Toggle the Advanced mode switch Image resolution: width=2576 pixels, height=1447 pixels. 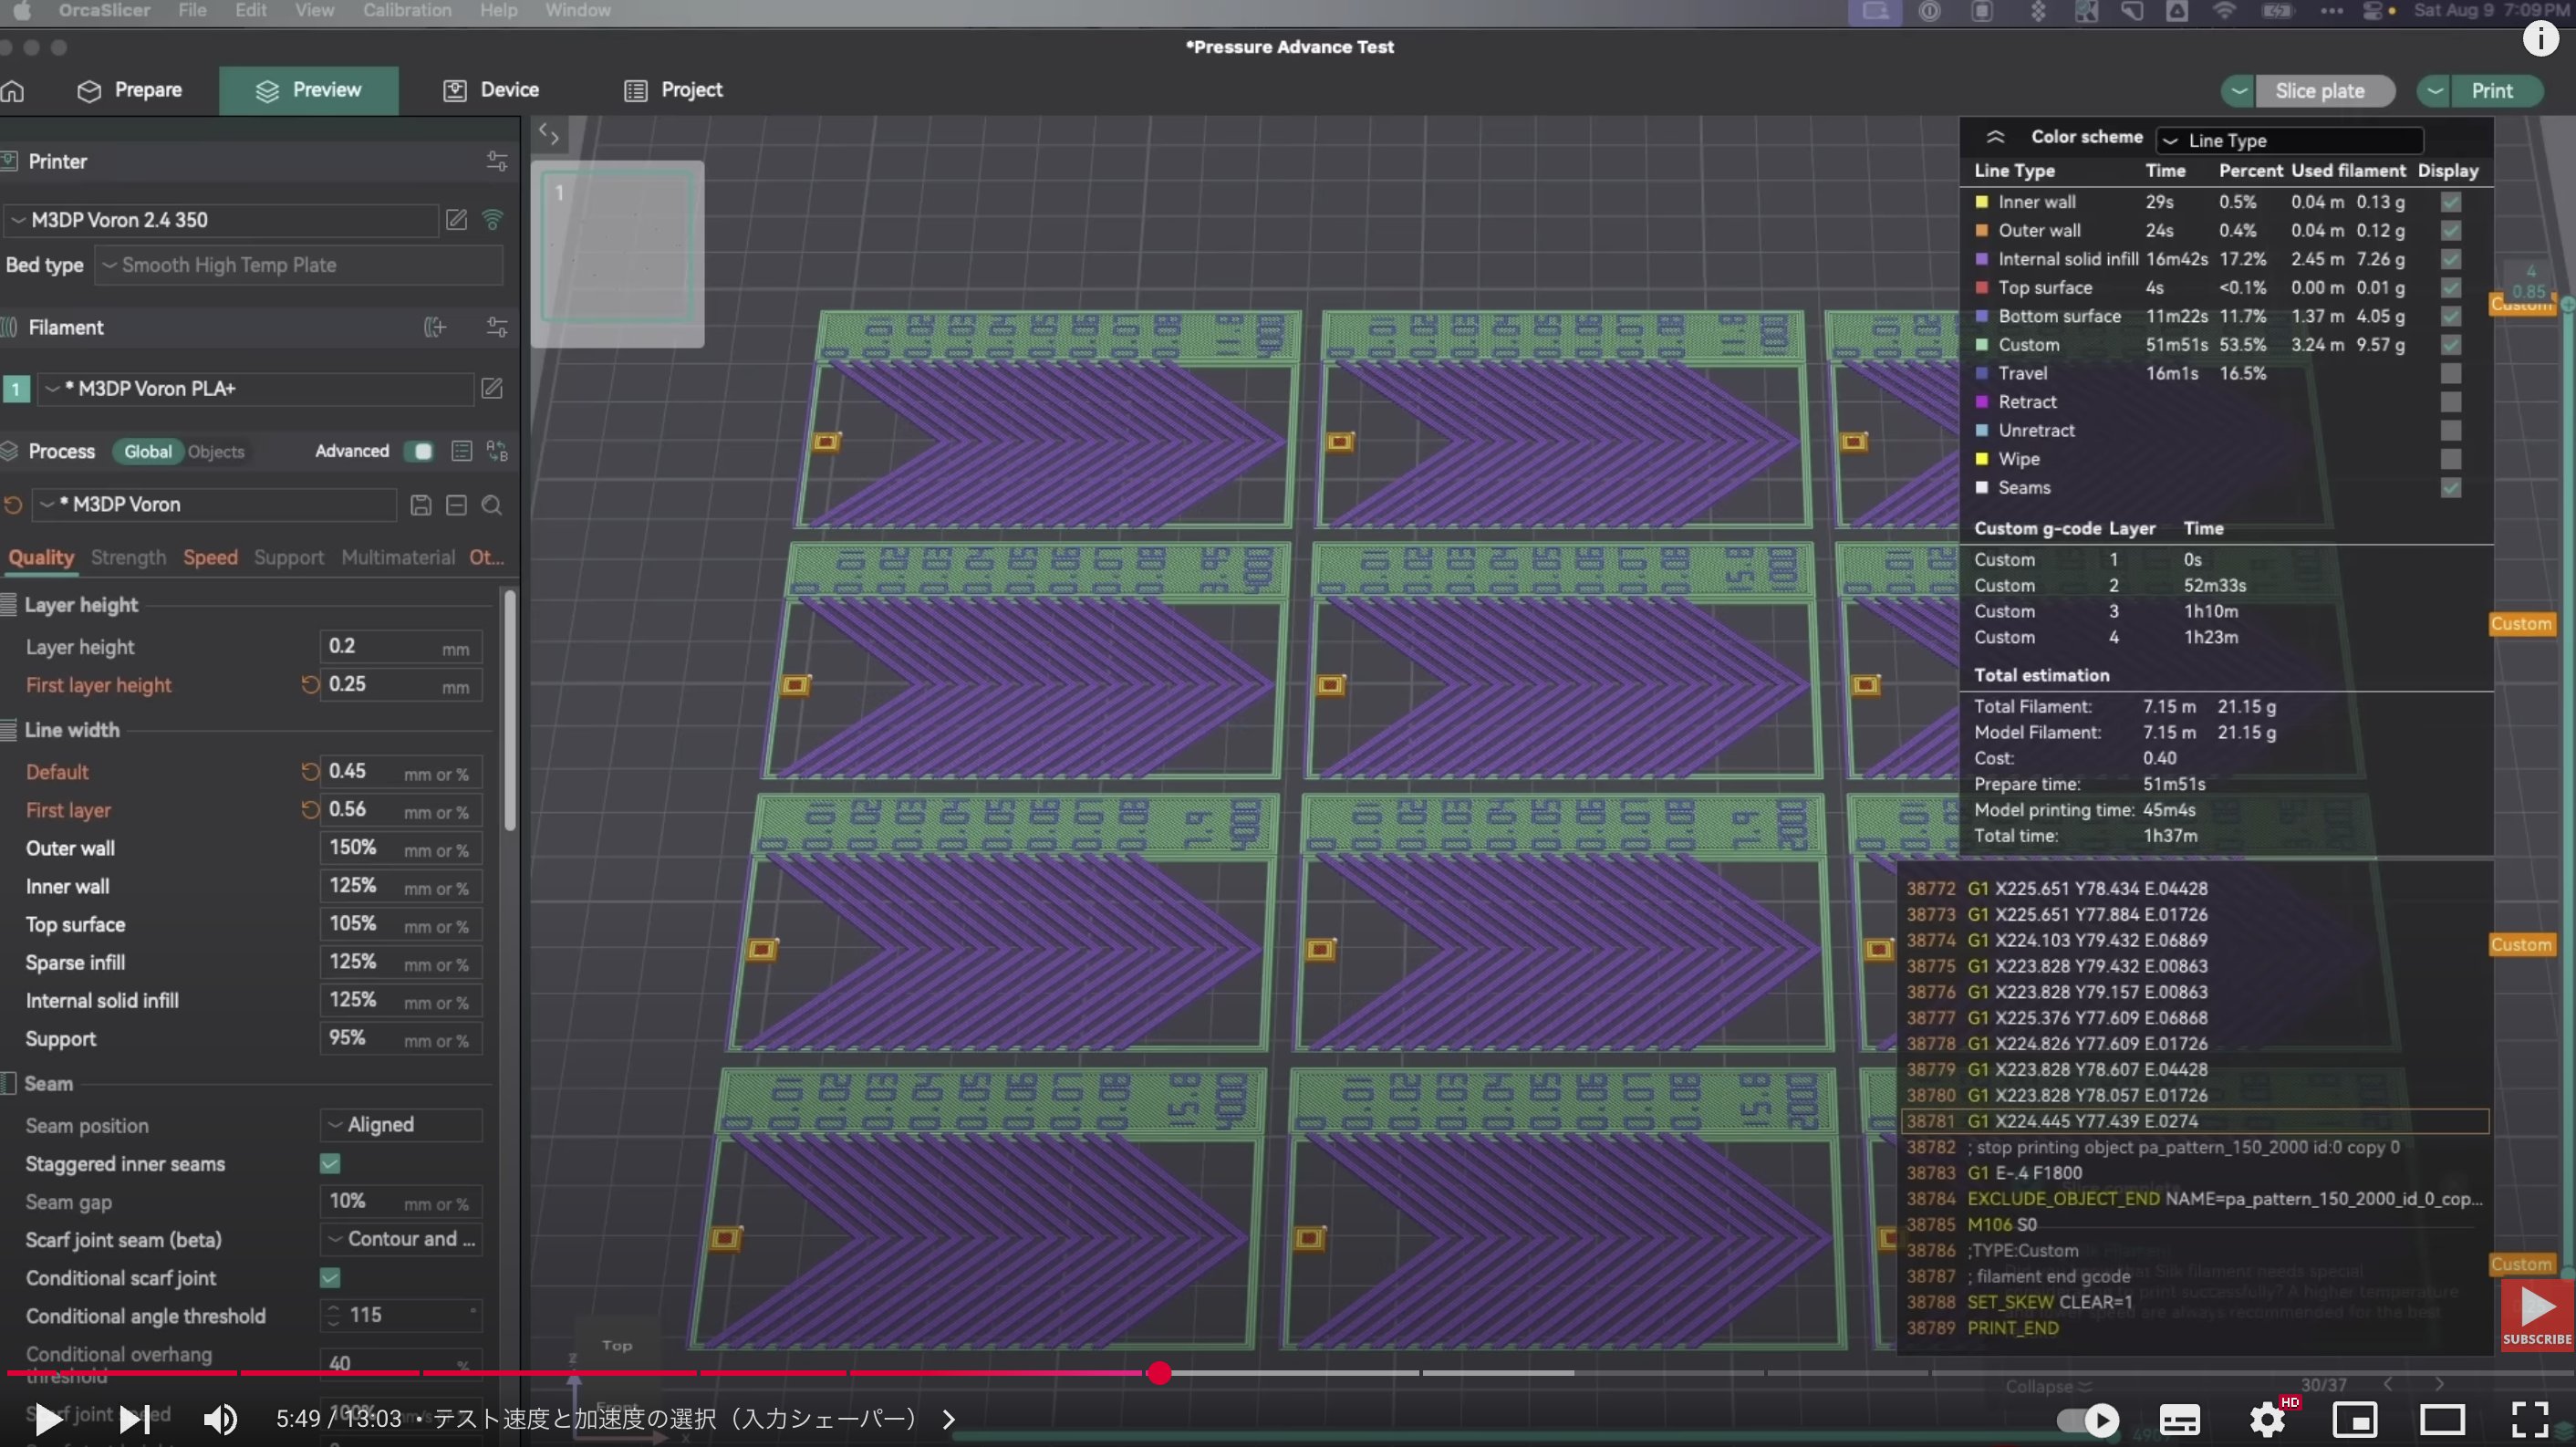(x=419, y=451)
